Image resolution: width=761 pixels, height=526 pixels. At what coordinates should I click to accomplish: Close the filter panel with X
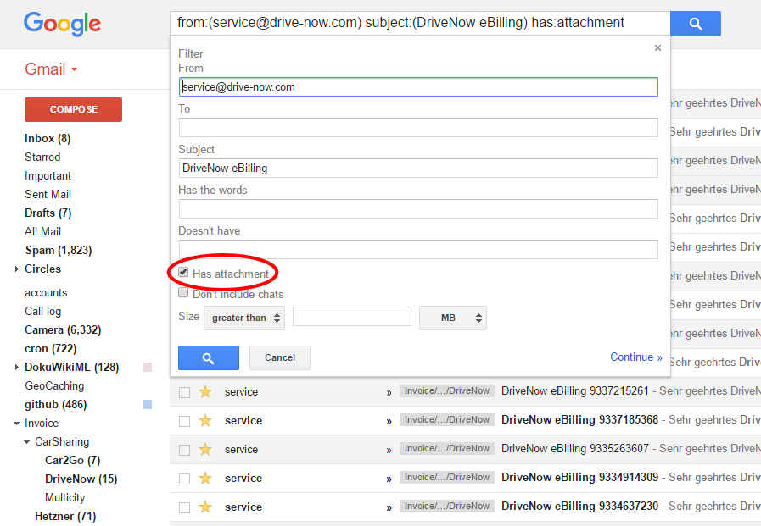point(657,48)
